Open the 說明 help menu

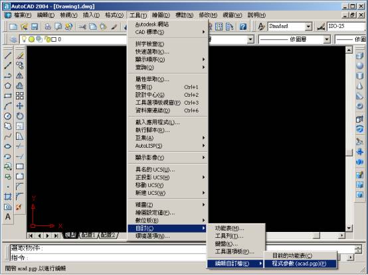256,15
